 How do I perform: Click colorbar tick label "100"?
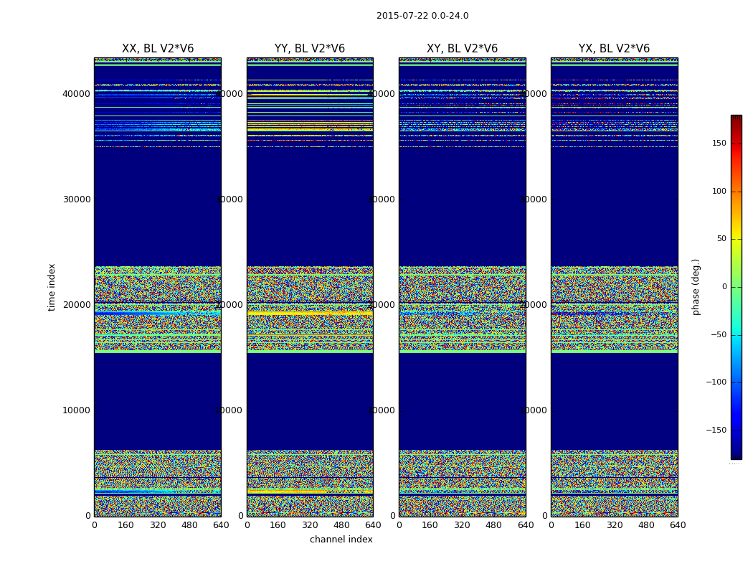coord(719,191)
